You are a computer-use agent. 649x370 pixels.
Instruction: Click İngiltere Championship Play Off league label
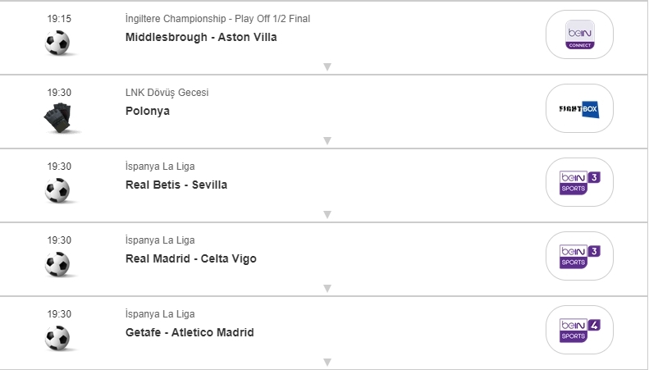pos(217,19)
